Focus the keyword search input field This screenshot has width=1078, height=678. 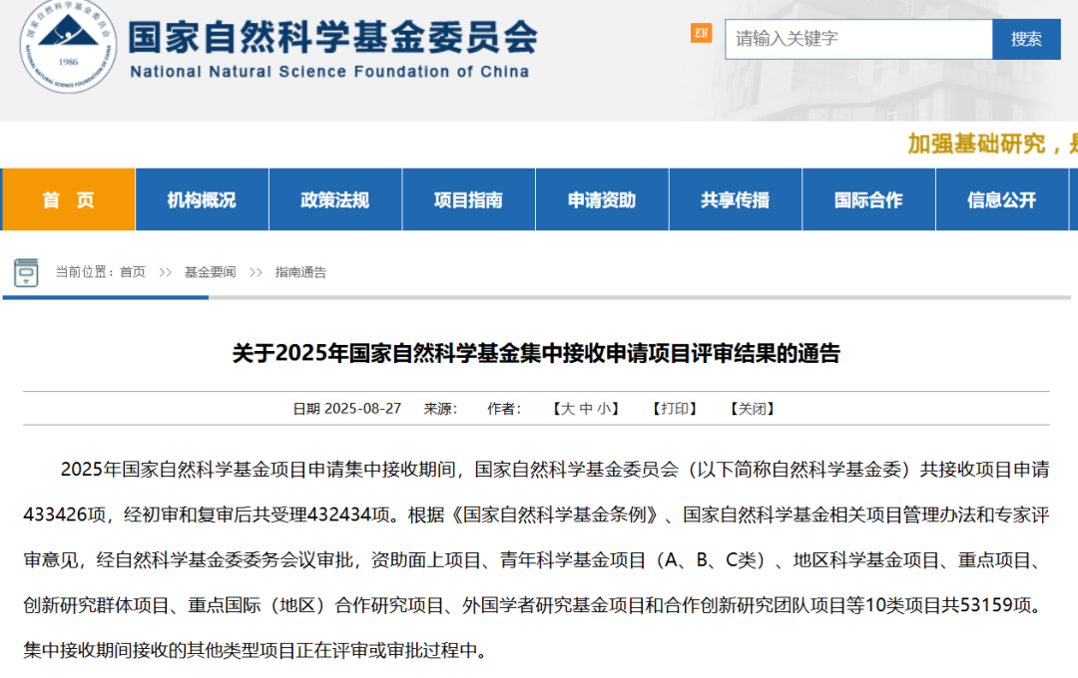click(858, 39)
